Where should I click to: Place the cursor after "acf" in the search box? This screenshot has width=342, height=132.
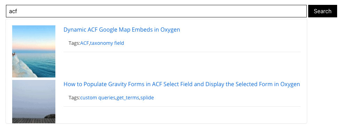tap(17, 11)
